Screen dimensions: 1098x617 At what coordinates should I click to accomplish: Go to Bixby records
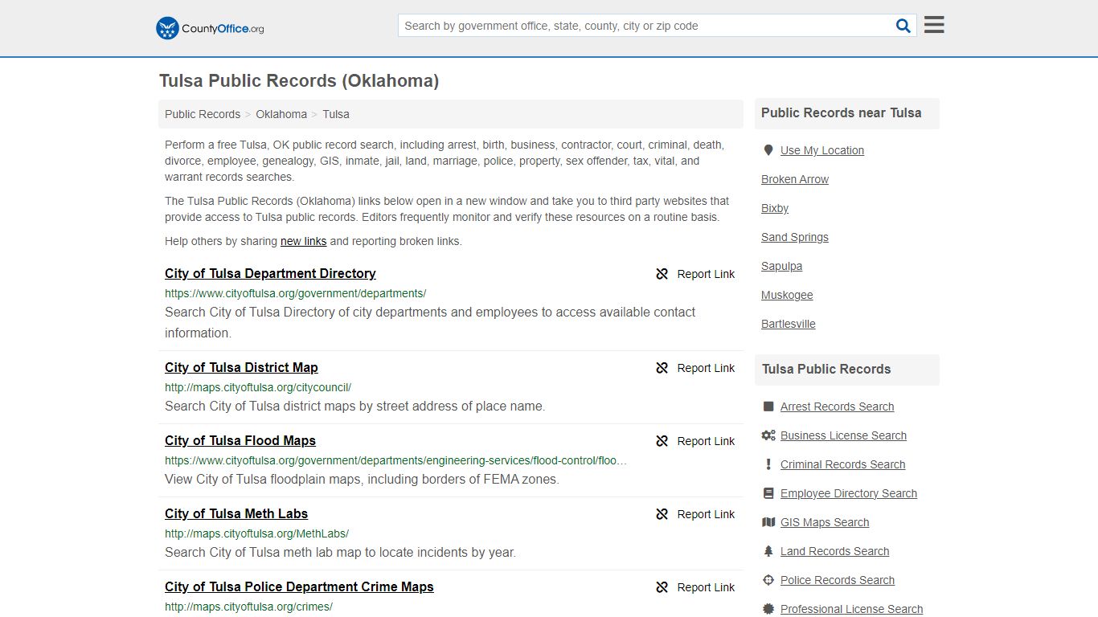point(775,208)
